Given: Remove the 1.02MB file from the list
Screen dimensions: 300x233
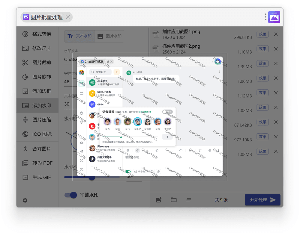Looking at the screenshot, I should (276, 107).
